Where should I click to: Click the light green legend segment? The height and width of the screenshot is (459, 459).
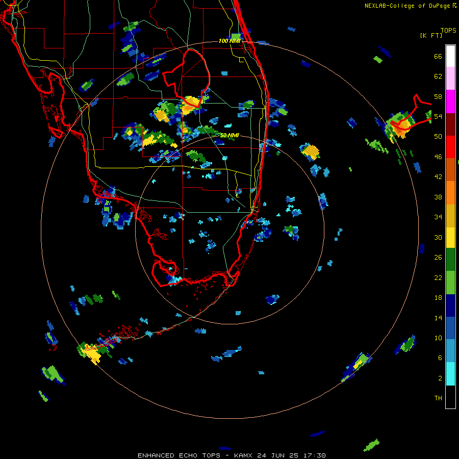pos(450,283)
